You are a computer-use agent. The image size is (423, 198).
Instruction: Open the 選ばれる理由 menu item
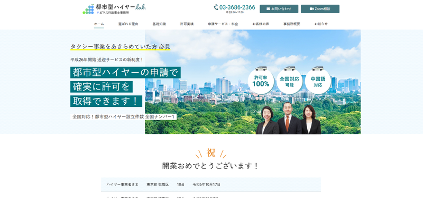[x=128, y=24]
